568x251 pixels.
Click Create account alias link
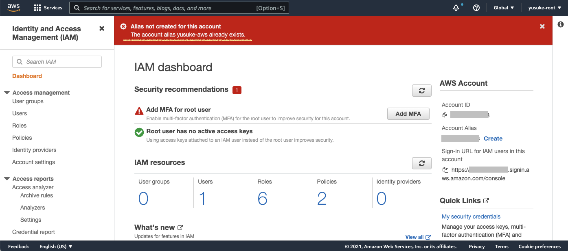click(493, 138)
